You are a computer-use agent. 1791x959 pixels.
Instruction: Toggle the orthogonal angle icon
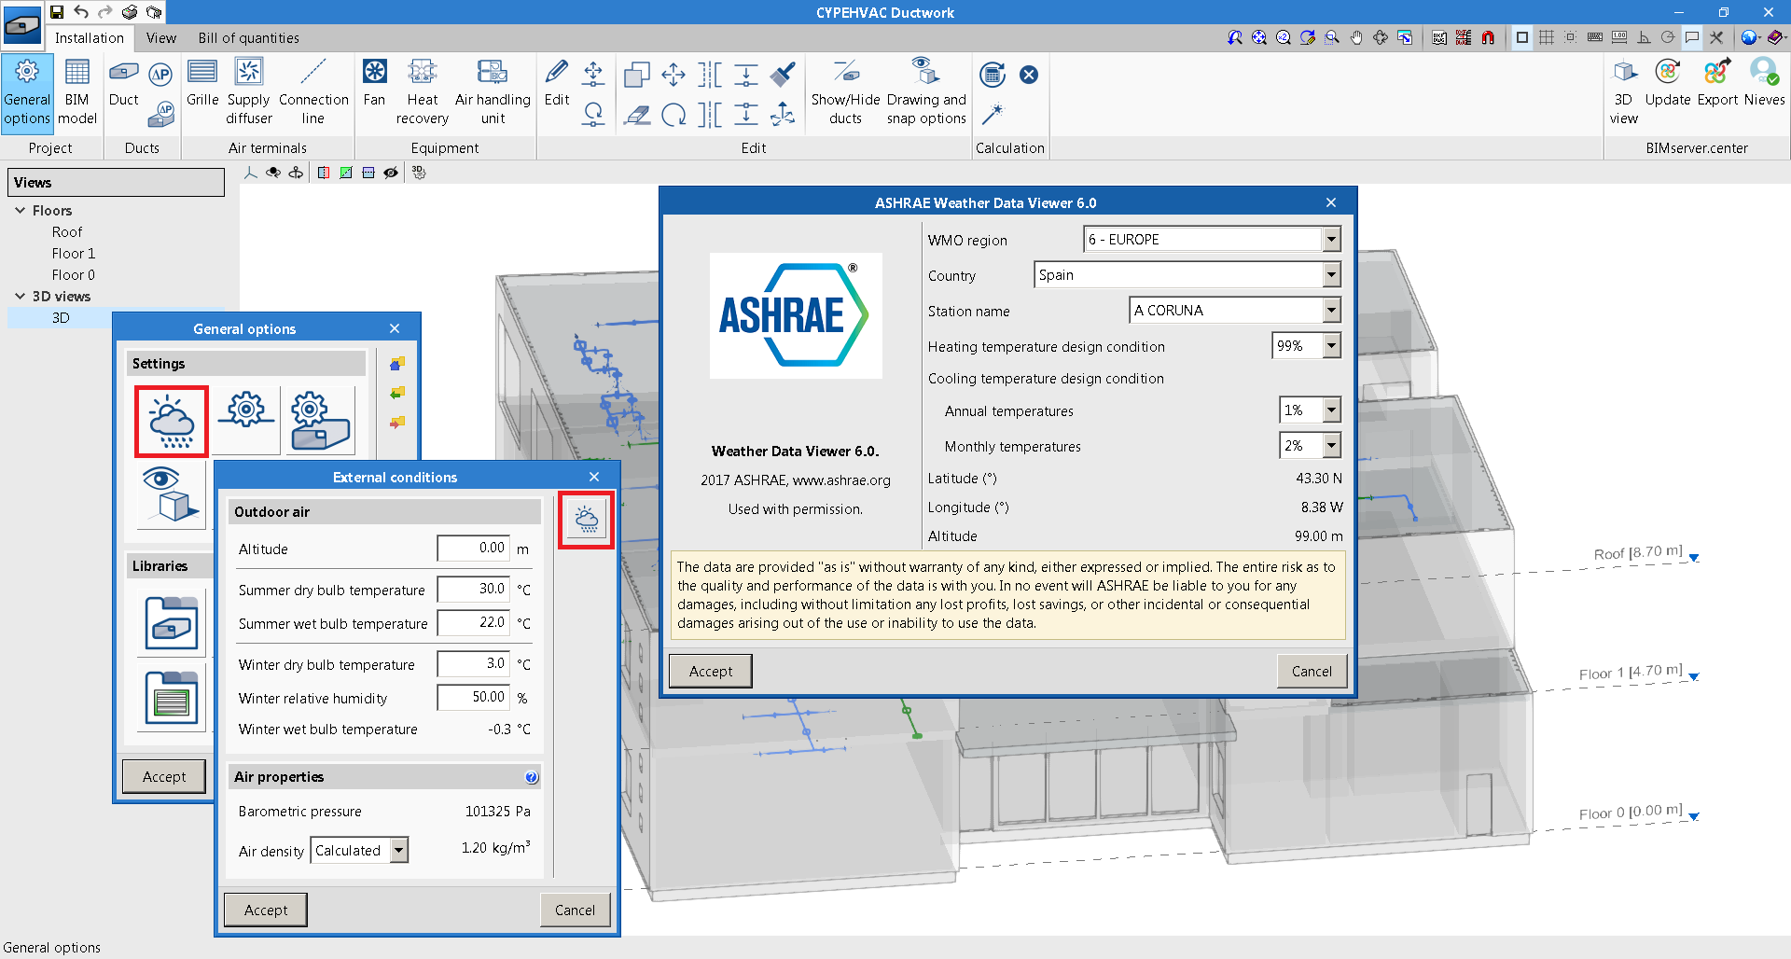click(1644, 37)
